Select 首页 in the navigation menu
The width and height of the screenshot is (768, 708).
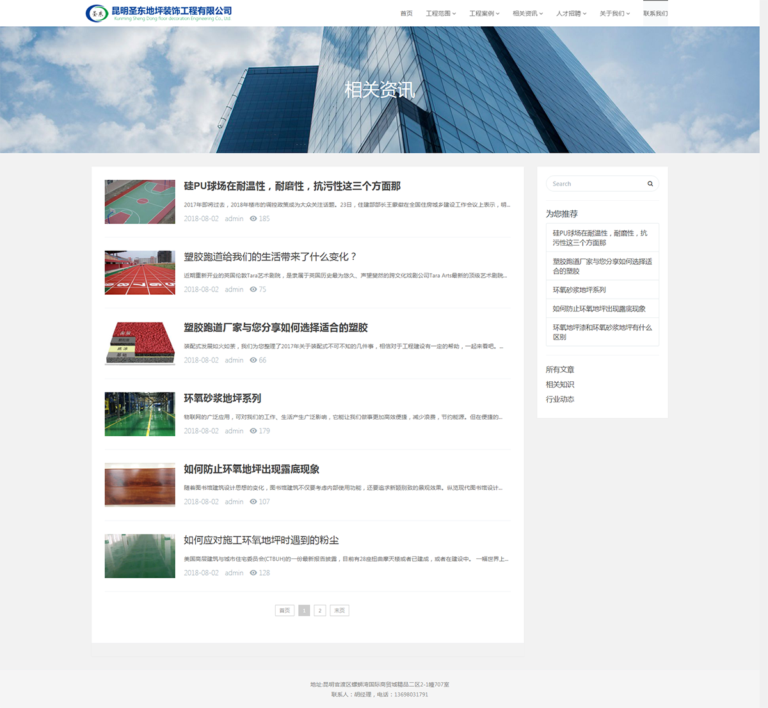[406, 13]
